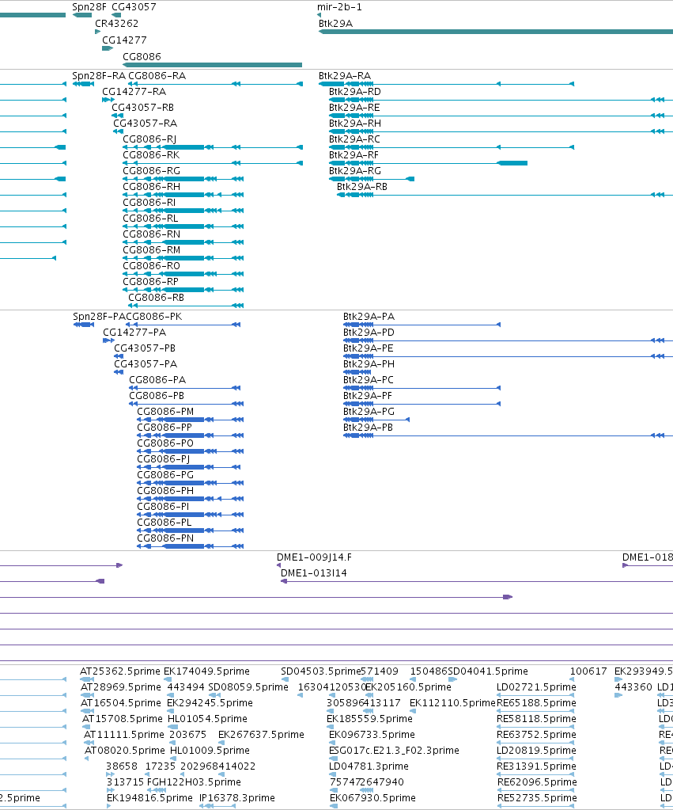Click the LD04781.3prime EST label
This screenshot has height=810, width=673.
369,766
